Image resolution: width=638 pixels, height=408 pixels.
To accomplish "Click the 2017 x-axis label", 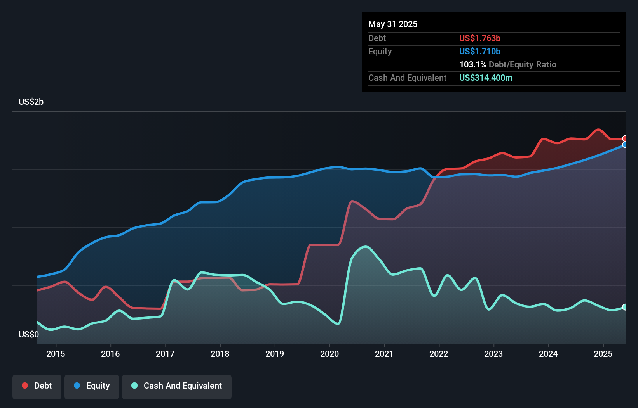I will pos(165,354).
